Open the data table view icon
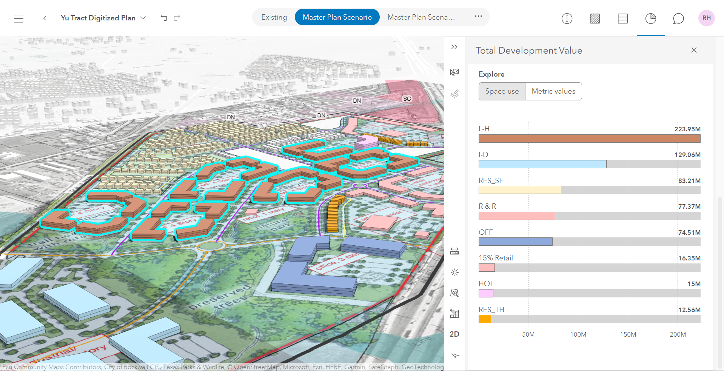Viewport: 724px width, 371px height. pos(622,18)
